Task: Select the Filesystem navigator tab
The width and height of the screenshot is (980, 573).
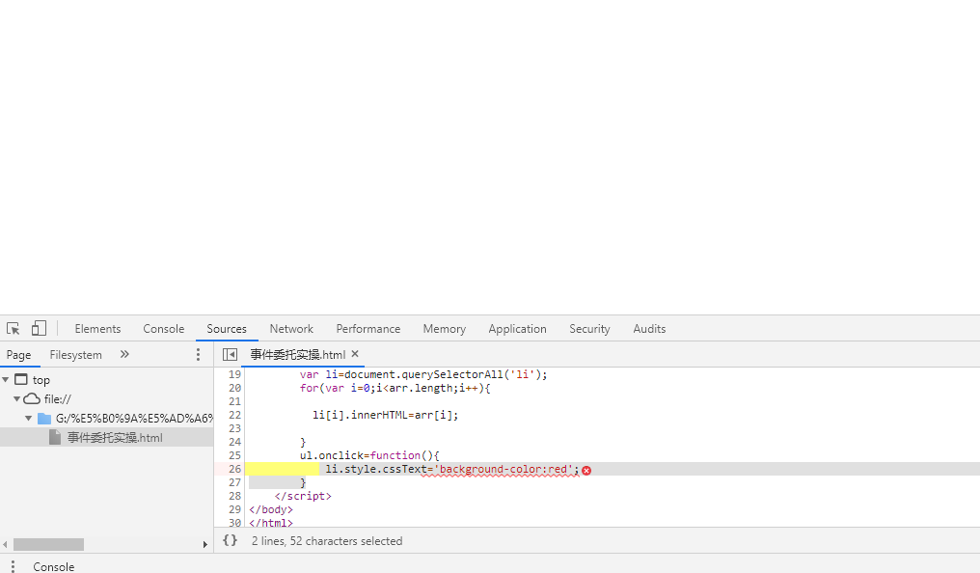Action: [75, 355]
